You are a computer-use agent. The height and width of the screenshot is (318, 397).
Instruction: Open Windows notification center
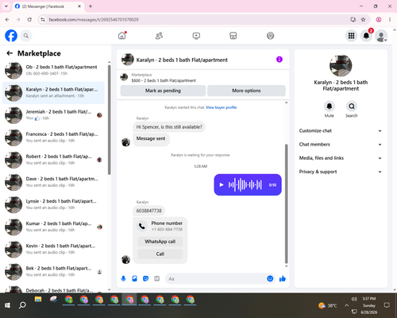(x=387, y=305)
